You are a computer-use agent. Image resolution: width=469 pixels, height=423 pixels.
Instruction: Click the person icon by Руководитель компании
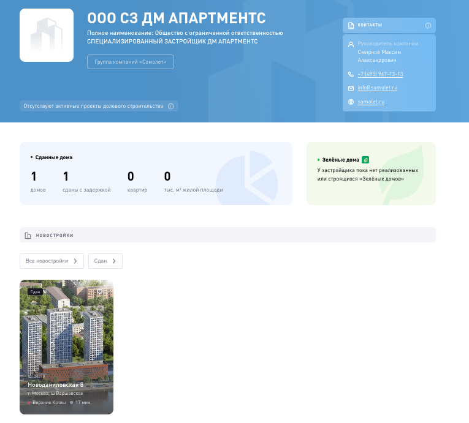coord(351,45)
